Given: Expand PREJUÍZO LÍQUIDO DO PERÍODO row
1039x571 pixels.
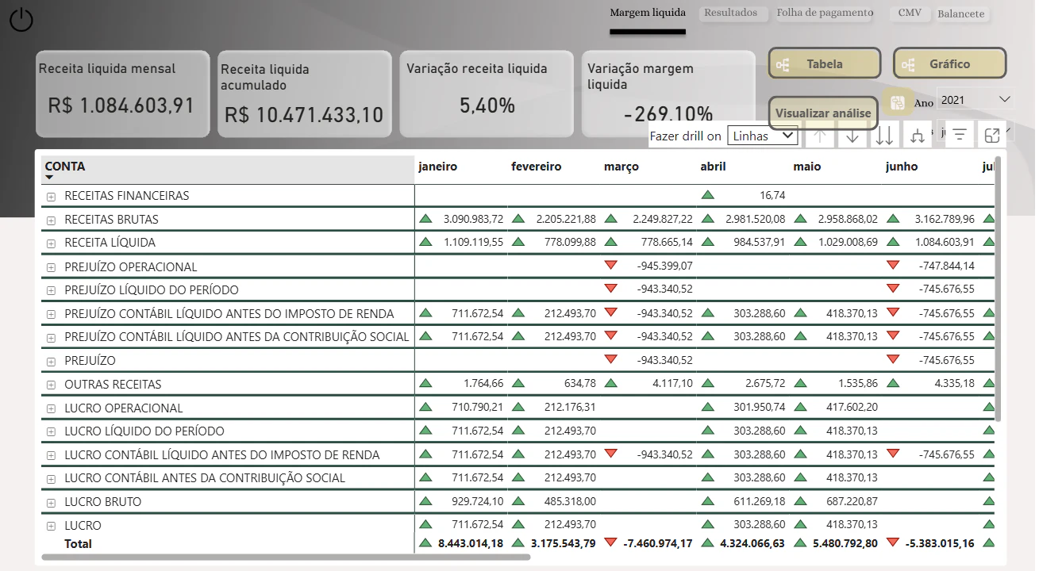Looking at the screenshot, I should [51, 290].
